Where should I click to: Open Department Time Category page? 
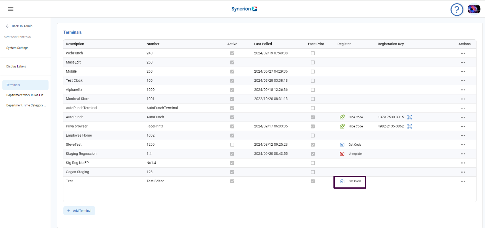pos(26,105)
